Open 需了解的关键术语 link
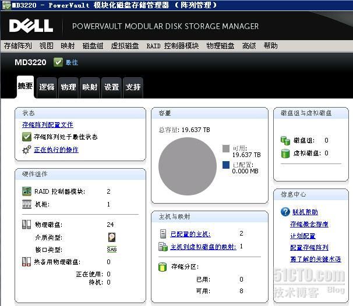353x306 pixels. (315, 259)
